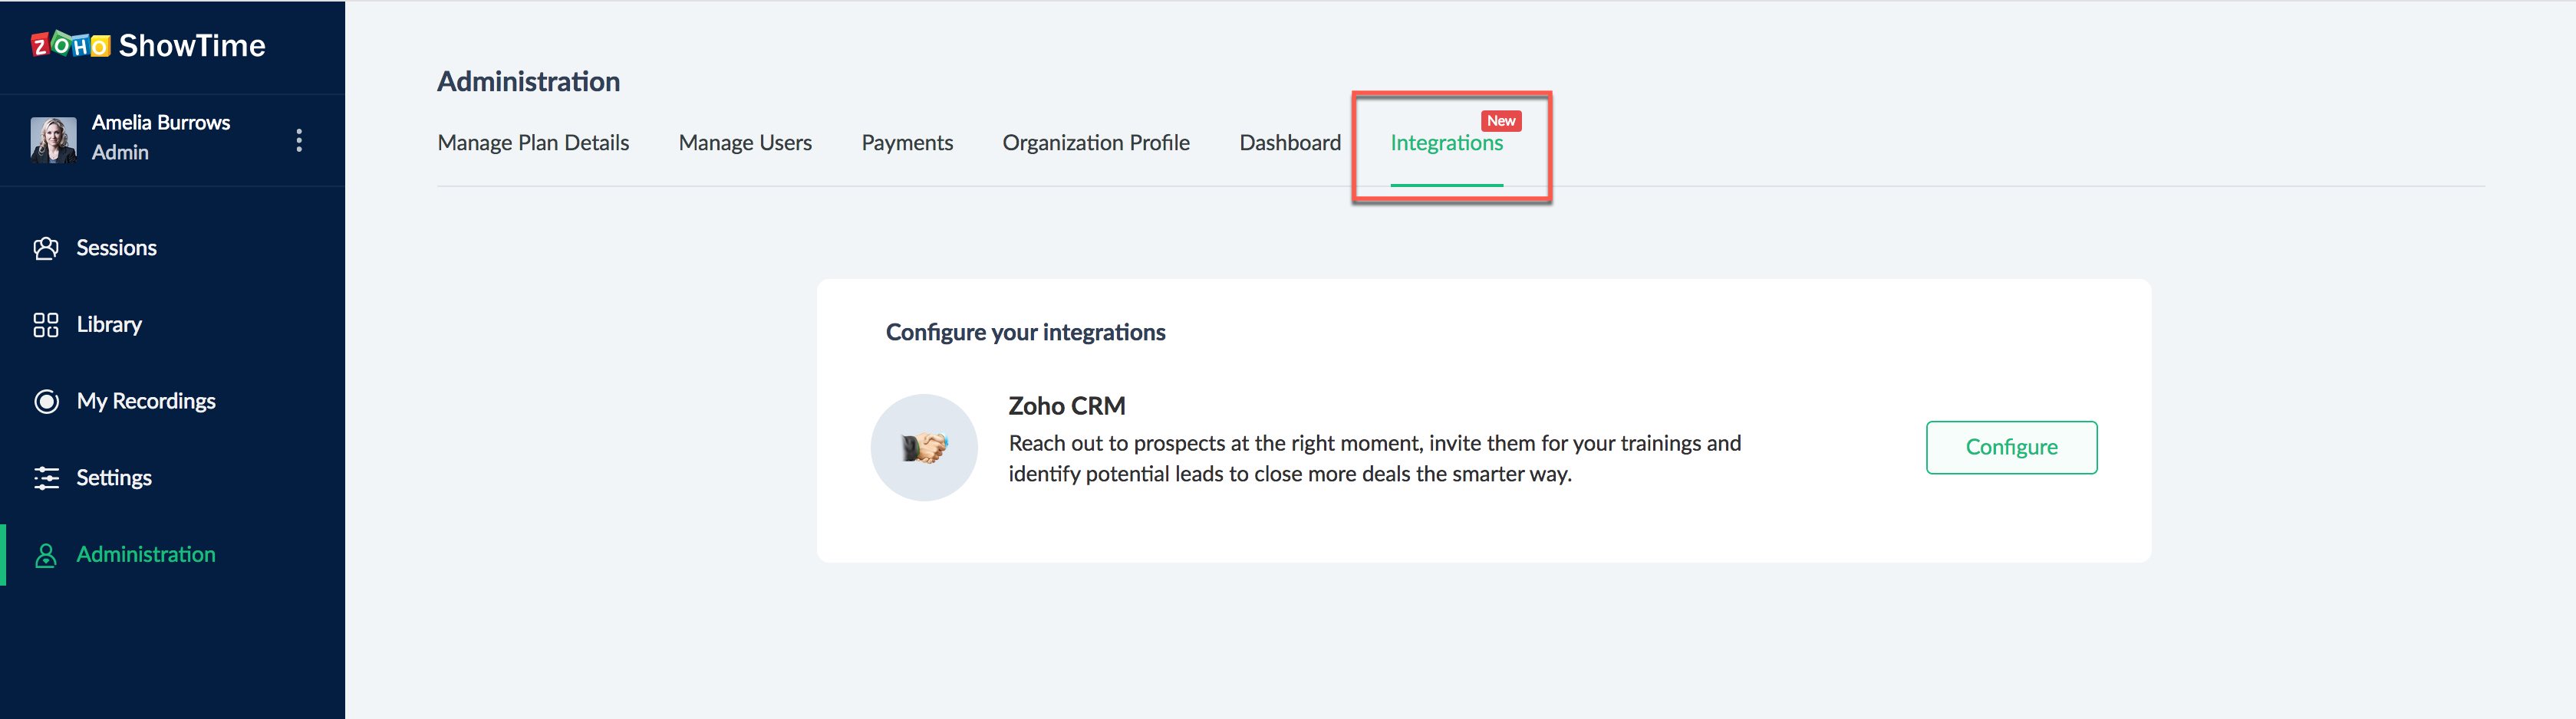Viewport: 2576px width, 719px height.
Task: Click Amelia Burrows profile avatar
Action: 53,140
